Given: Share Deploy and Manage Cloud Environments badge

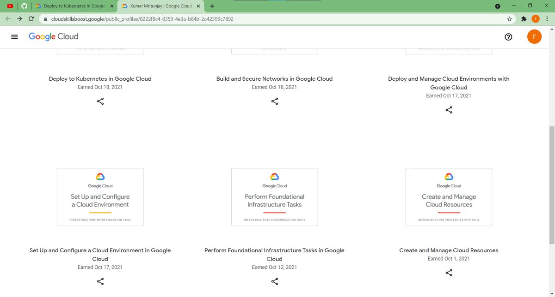Looking at the screenshot, I should pos(449,110).
